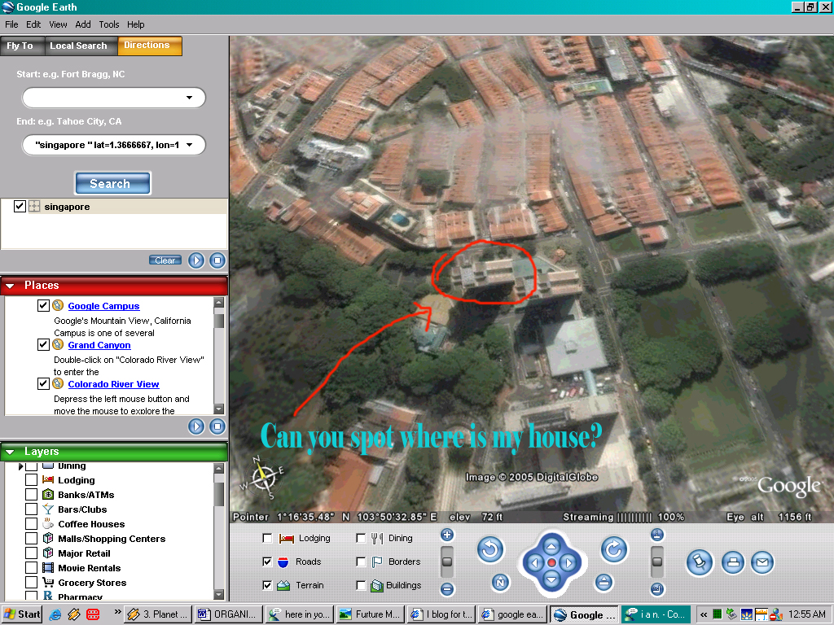This screenshot has height=625, width=834.
Task: Tilt view up using top tilt button
Action: pos(657,535)
